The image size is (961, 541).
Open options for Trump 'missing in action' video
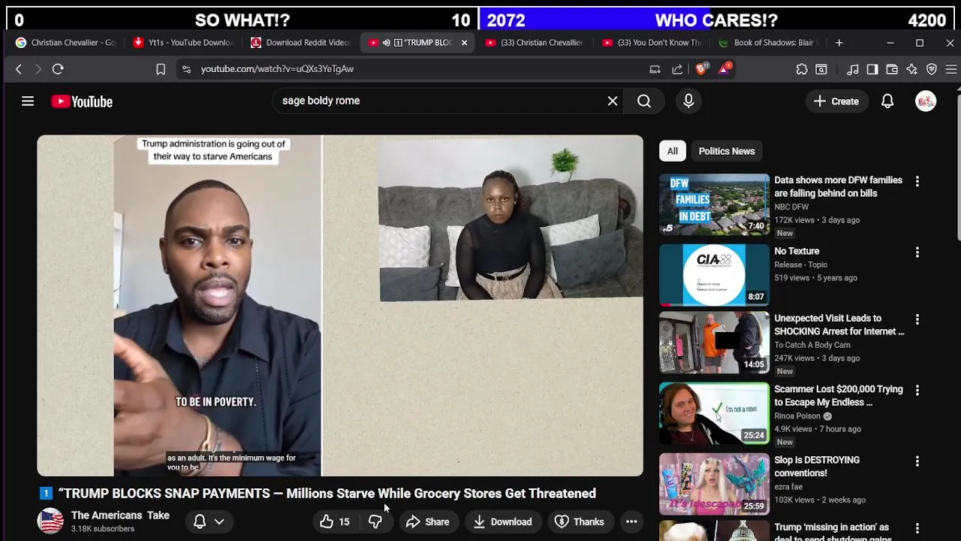[x=917, y=528]
